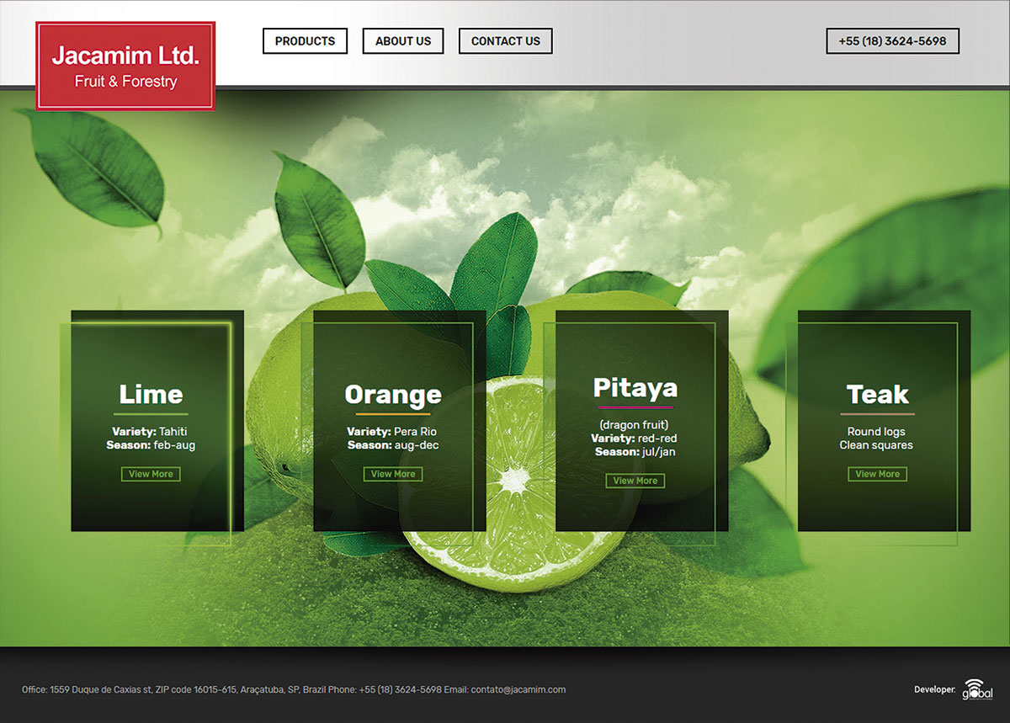1010x723 pixels.
Task: Select the Teak card heading
Action: [x=878, y=394]
